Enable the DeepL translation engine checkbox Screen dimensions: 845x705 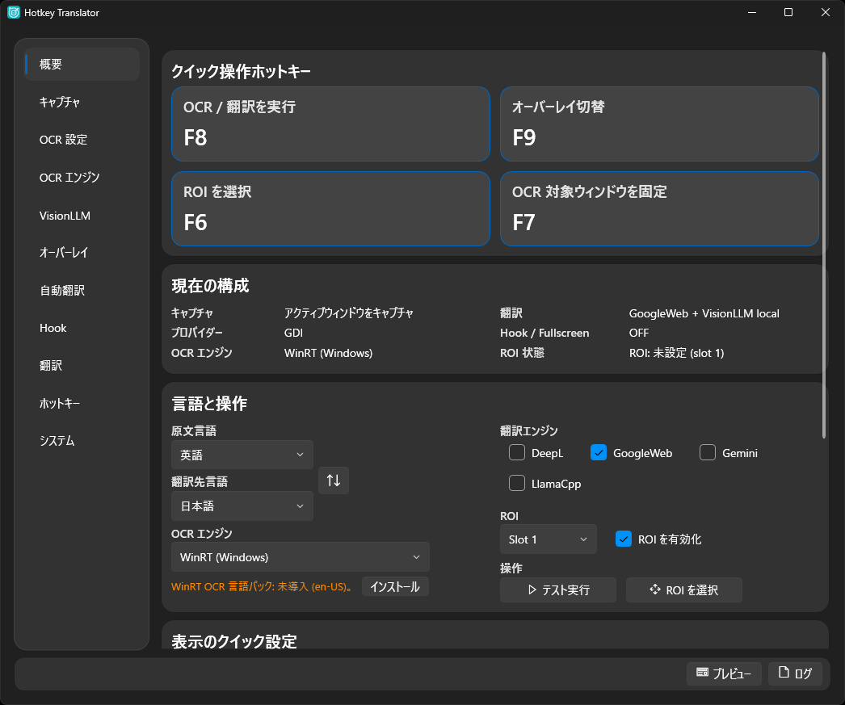click(517, 452)
